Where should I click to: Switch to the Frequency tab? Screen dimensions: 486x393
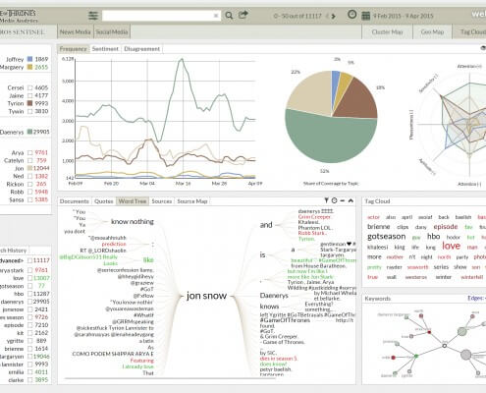(73, 49)
